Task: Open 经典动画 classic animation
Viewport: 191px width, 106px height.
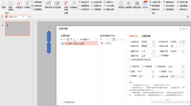Action: click(96, 2)
